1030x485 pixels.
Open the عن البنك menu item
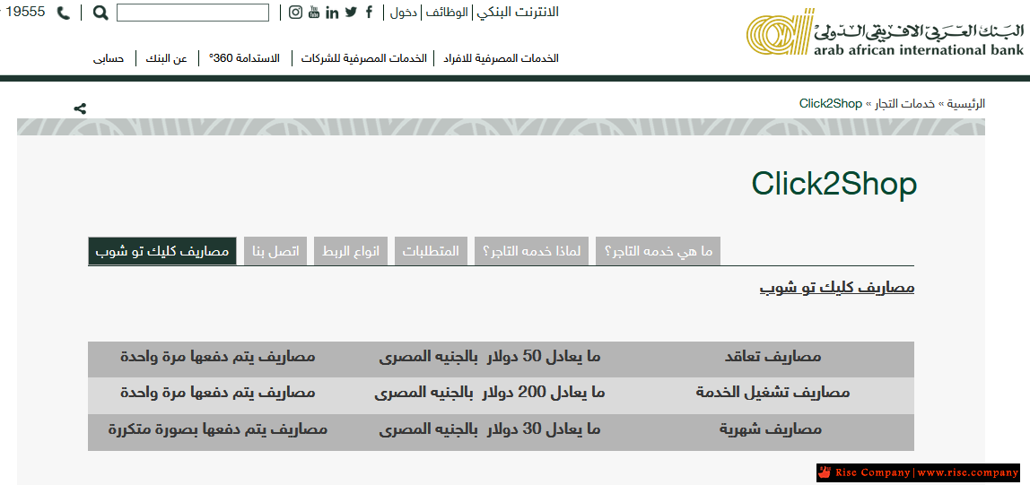tap(166, 58)
